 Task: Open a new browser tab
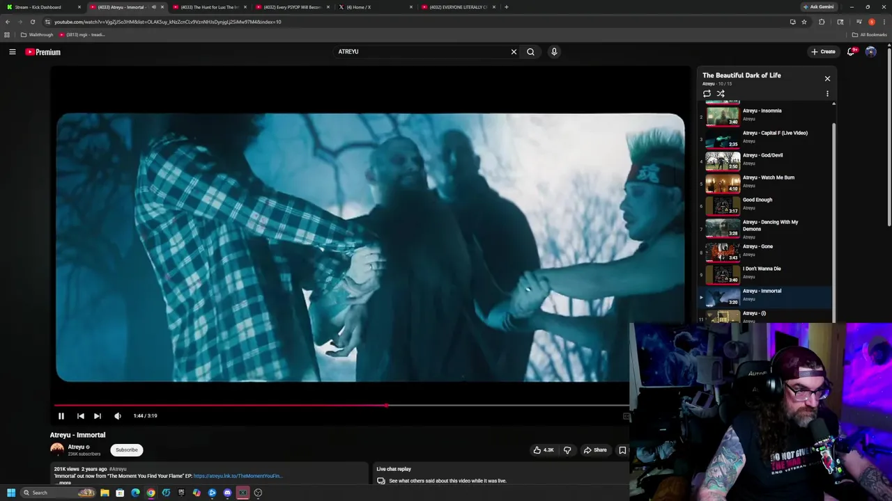pos(507,7)
